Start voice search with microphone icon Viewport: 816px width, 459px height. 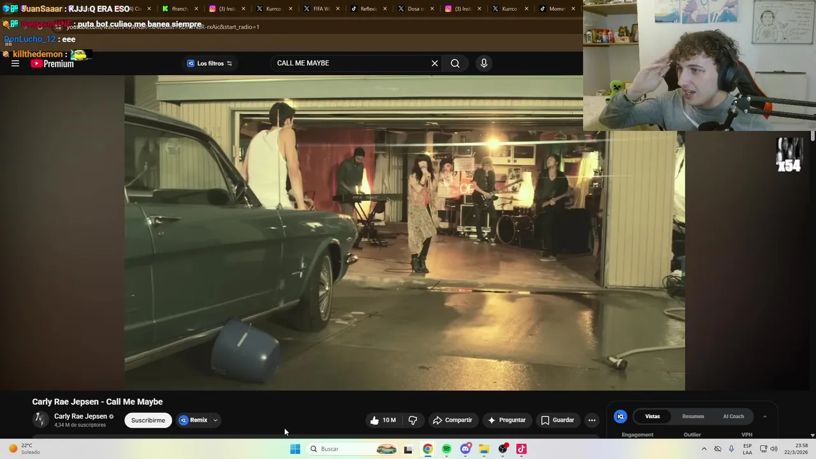click(484, 63)
